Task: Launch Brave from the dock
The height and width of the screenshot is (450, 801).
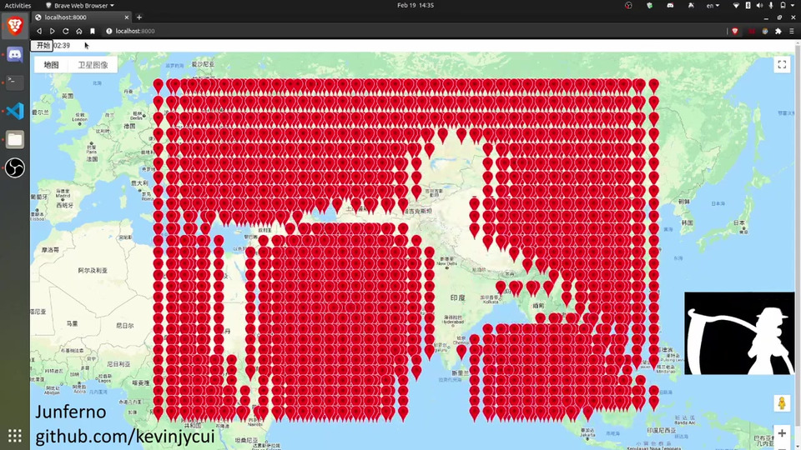Action: 15,26
